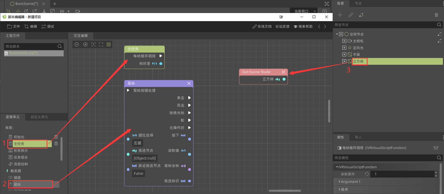This screenshot has height=194, width=444.
Task: Open 在线文档 link
Action: [x=262, y=27]
